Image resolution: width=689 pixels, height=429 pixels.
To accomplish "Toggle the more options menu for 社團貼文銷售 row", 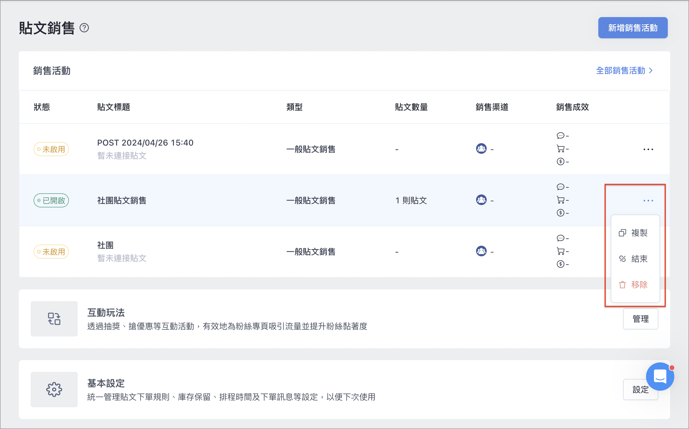I will click(648, 201).
